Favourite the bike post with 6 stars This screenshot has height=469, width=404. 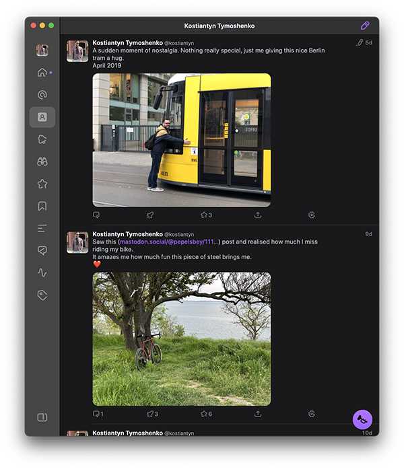pos(206,414)
